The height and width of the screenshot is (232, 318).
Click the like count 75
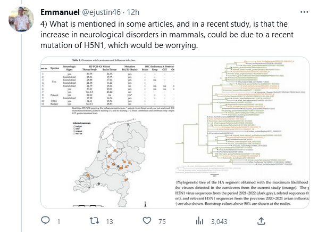(x=162, y=221)
